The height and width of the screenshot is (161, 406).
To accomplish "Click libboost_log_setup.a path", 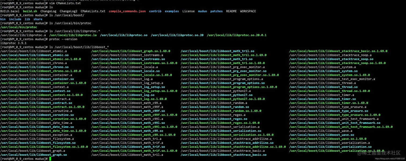I will (x=127, y=83).
